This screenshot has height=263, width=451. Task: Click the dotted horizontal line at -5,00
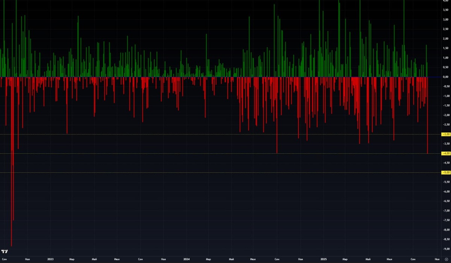[x=221, y=172]
